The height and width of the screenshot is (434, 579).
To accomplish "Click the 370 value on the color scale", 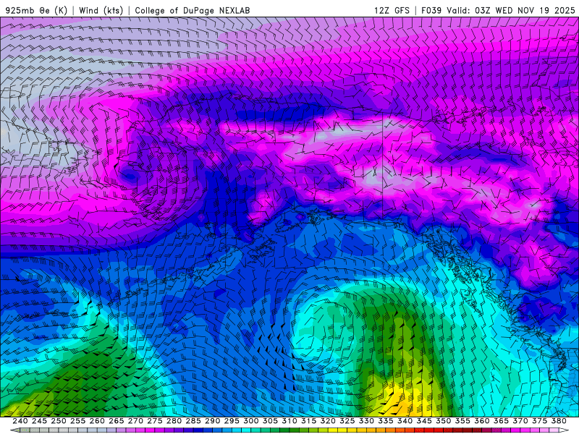I will [520, 421].
